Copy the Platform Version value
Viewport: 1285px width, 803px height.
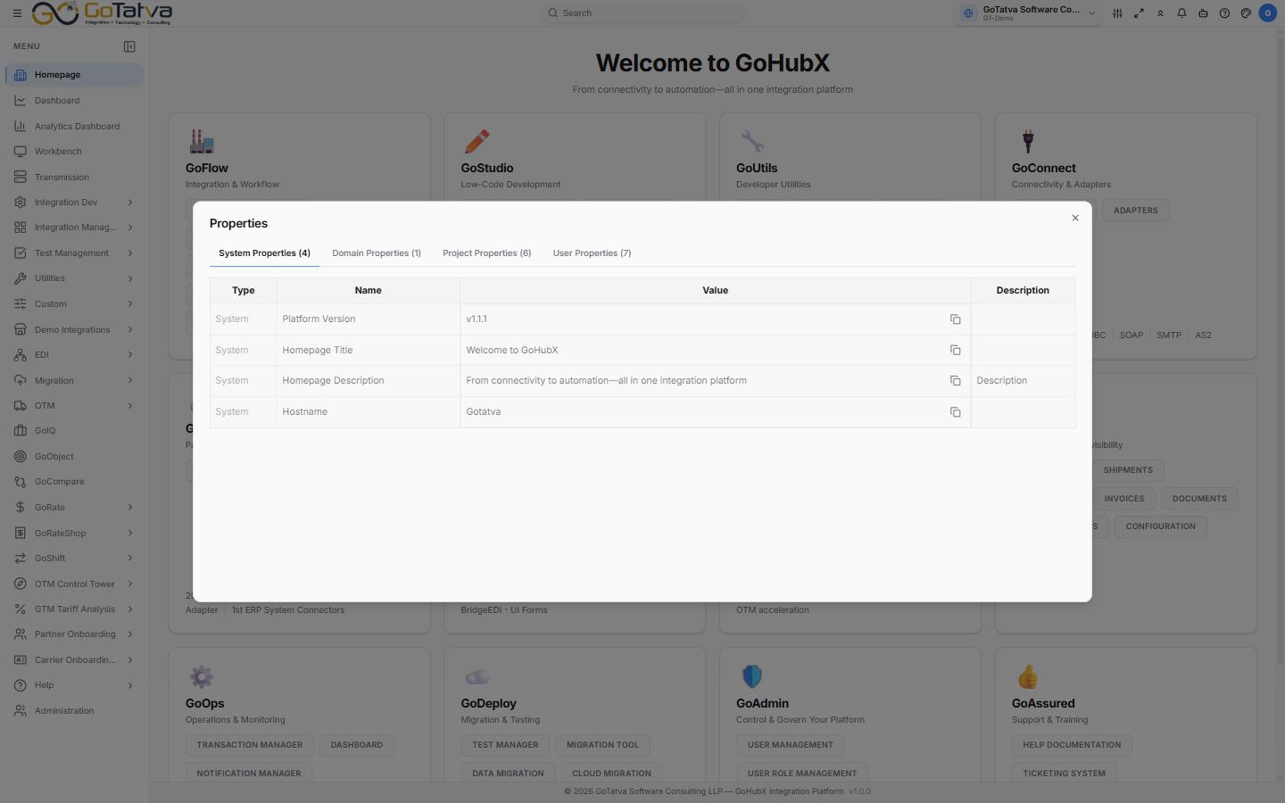[x=955, y=319]
